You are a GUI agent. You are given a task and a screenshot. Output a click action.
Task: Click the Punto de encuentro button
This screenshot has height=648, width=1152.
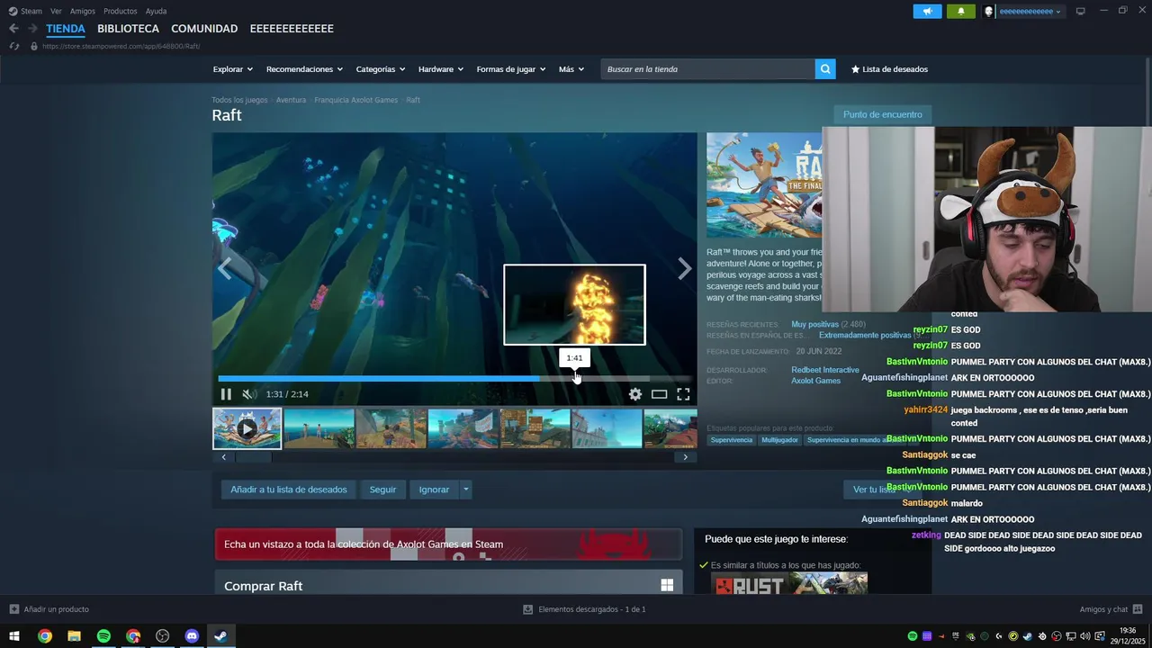click(882, 114)
